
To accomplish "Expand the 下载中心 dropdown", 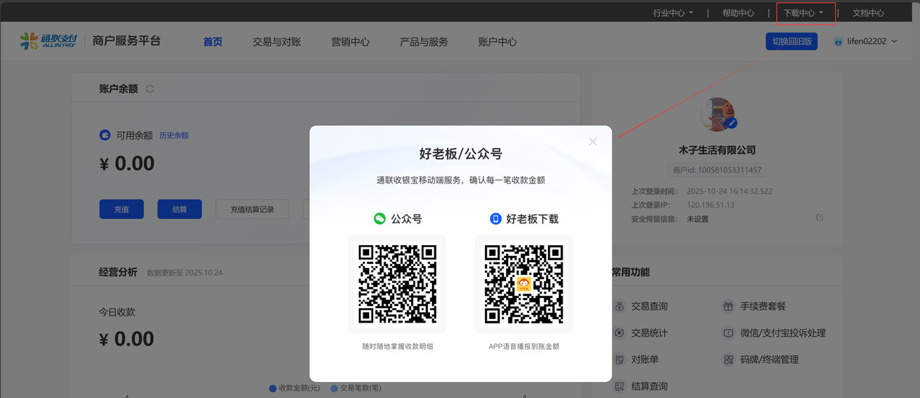I will [x=803, y=13].
